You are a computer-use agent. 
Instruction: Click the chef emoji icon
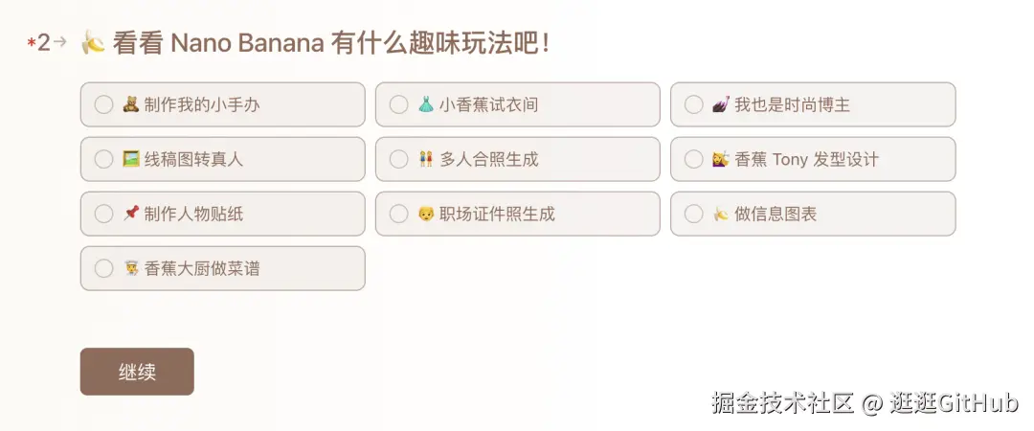tap(131, 269)
